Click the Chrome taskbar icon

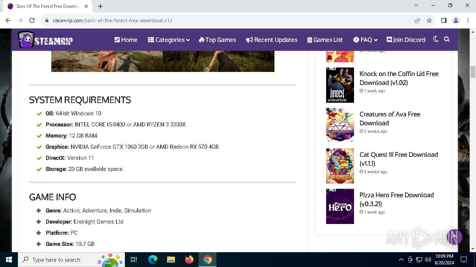208,260
